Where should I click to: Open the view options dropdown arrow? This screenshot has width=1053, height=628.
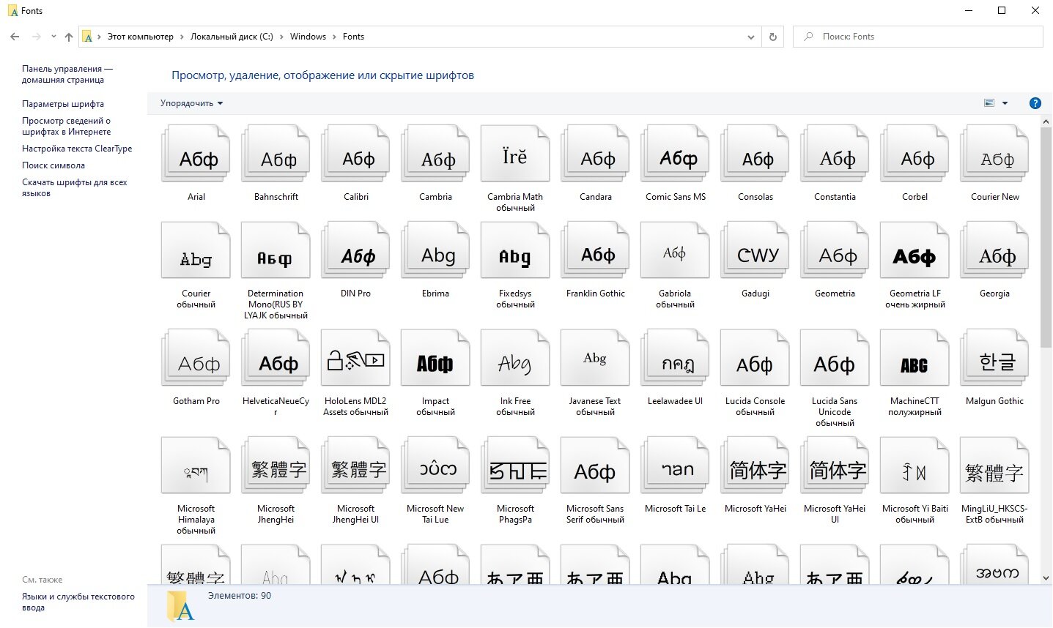(x=1005, y=103)
